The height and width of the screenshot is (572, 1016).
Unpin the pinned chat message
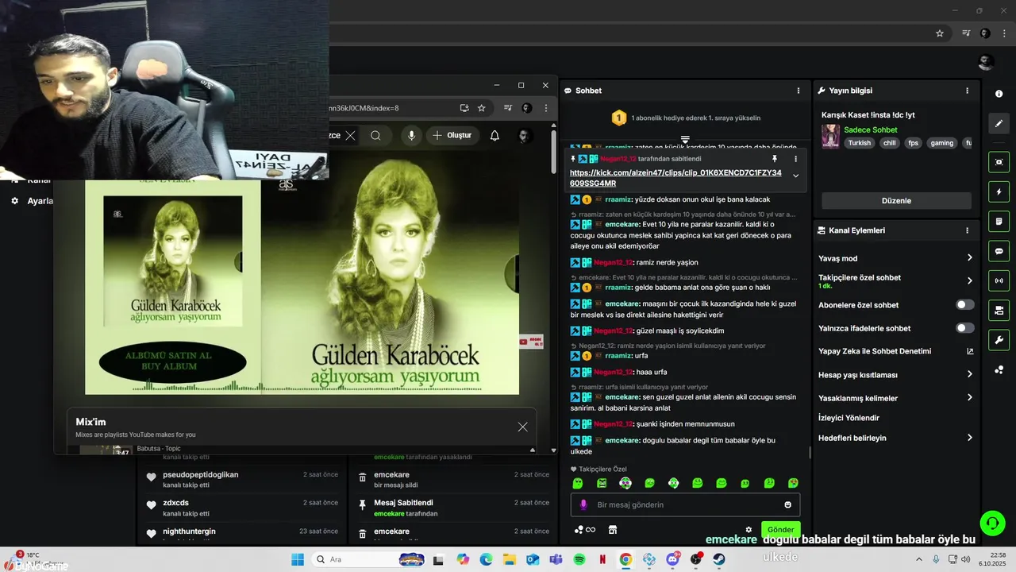point(775,159)
